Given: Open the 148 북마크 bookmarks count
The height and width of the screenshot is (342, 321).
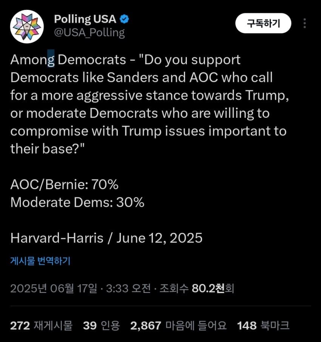Looking at the screenshot, I should click(263, 325).
